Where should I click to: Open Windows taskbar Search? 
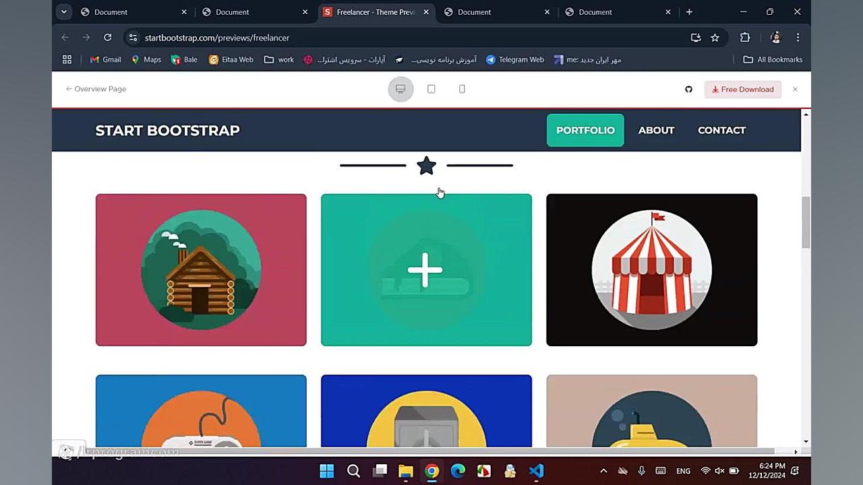[x=353, y=471]
